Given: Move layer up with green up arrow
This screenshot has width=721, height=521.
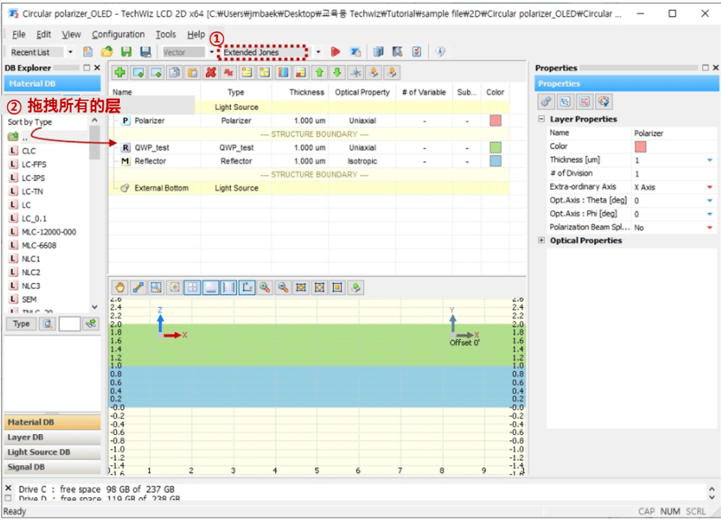Looking at the screenshot, I should [319, 73].
